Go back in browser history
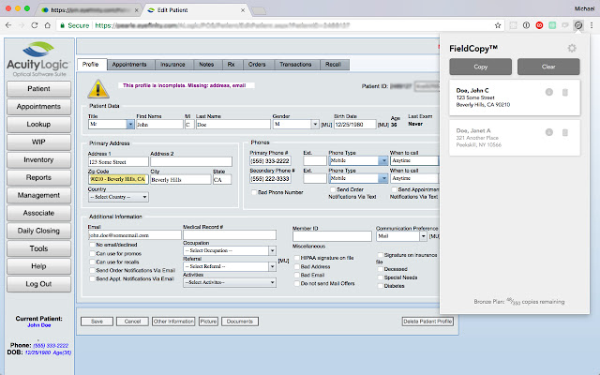Image resolution: width=600 pixels, height=375 pixels. (8, 25)
